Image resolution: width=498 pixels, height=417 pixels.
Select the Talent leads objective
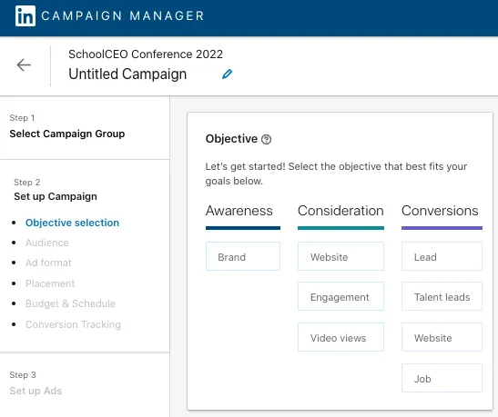442,296
